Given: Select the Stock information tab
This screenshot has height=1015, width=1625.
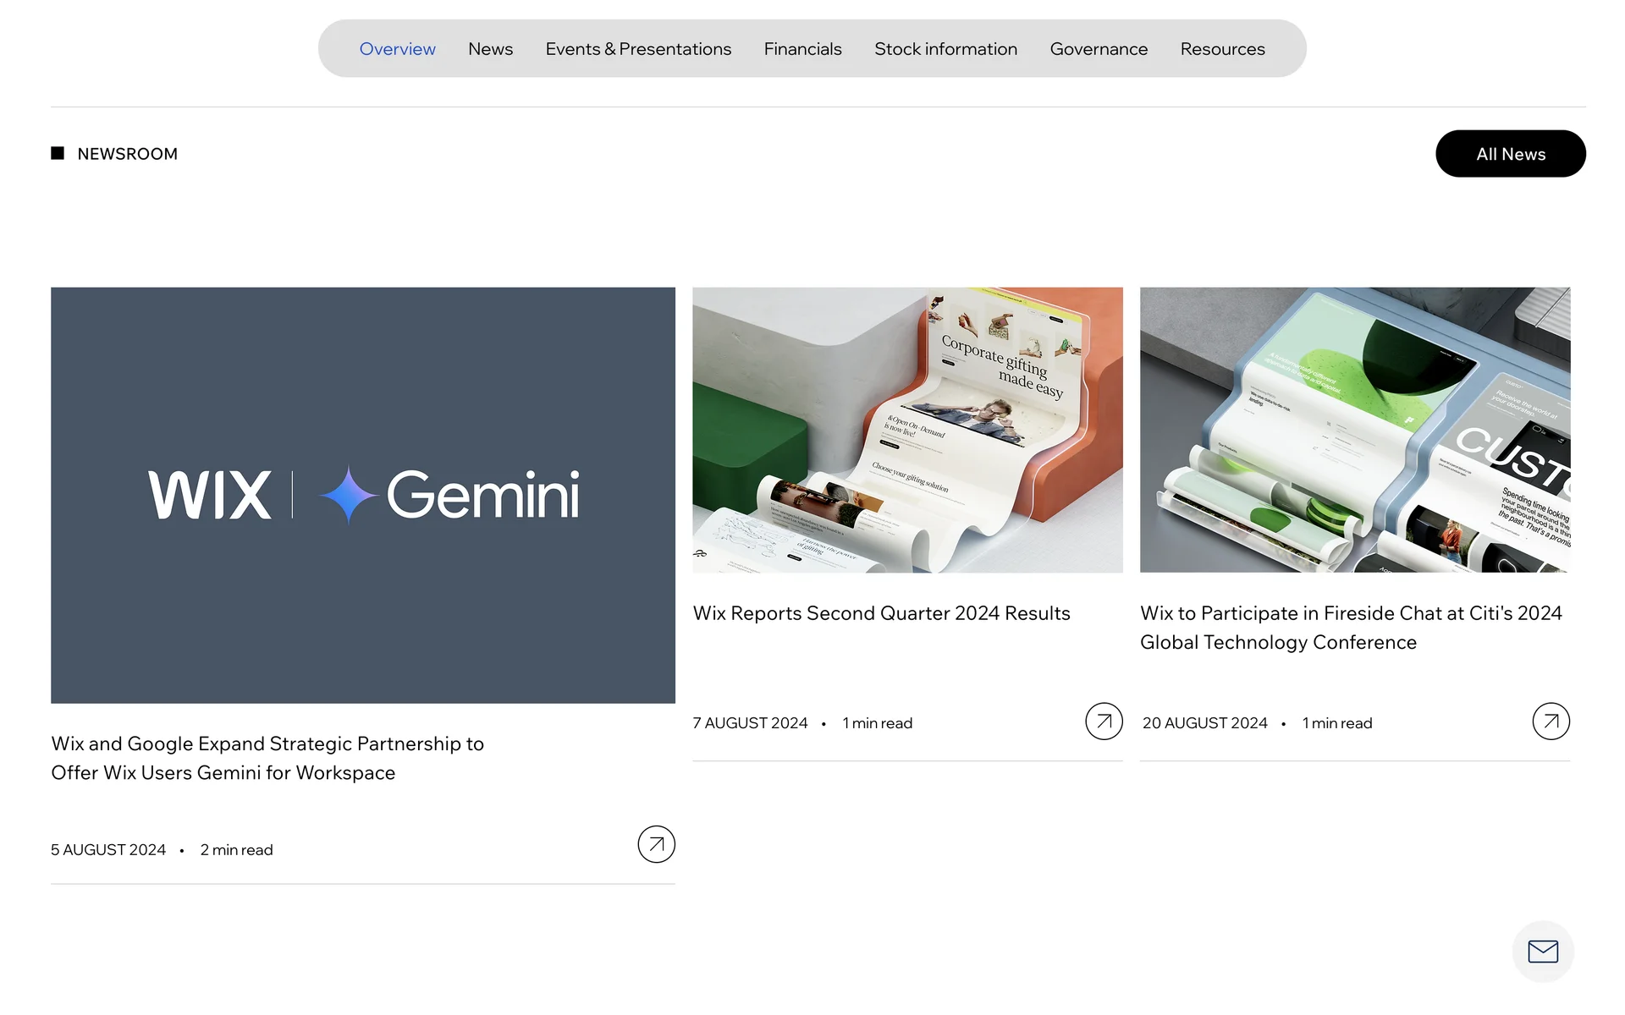Looking at the screenshot, I should 945,49.
